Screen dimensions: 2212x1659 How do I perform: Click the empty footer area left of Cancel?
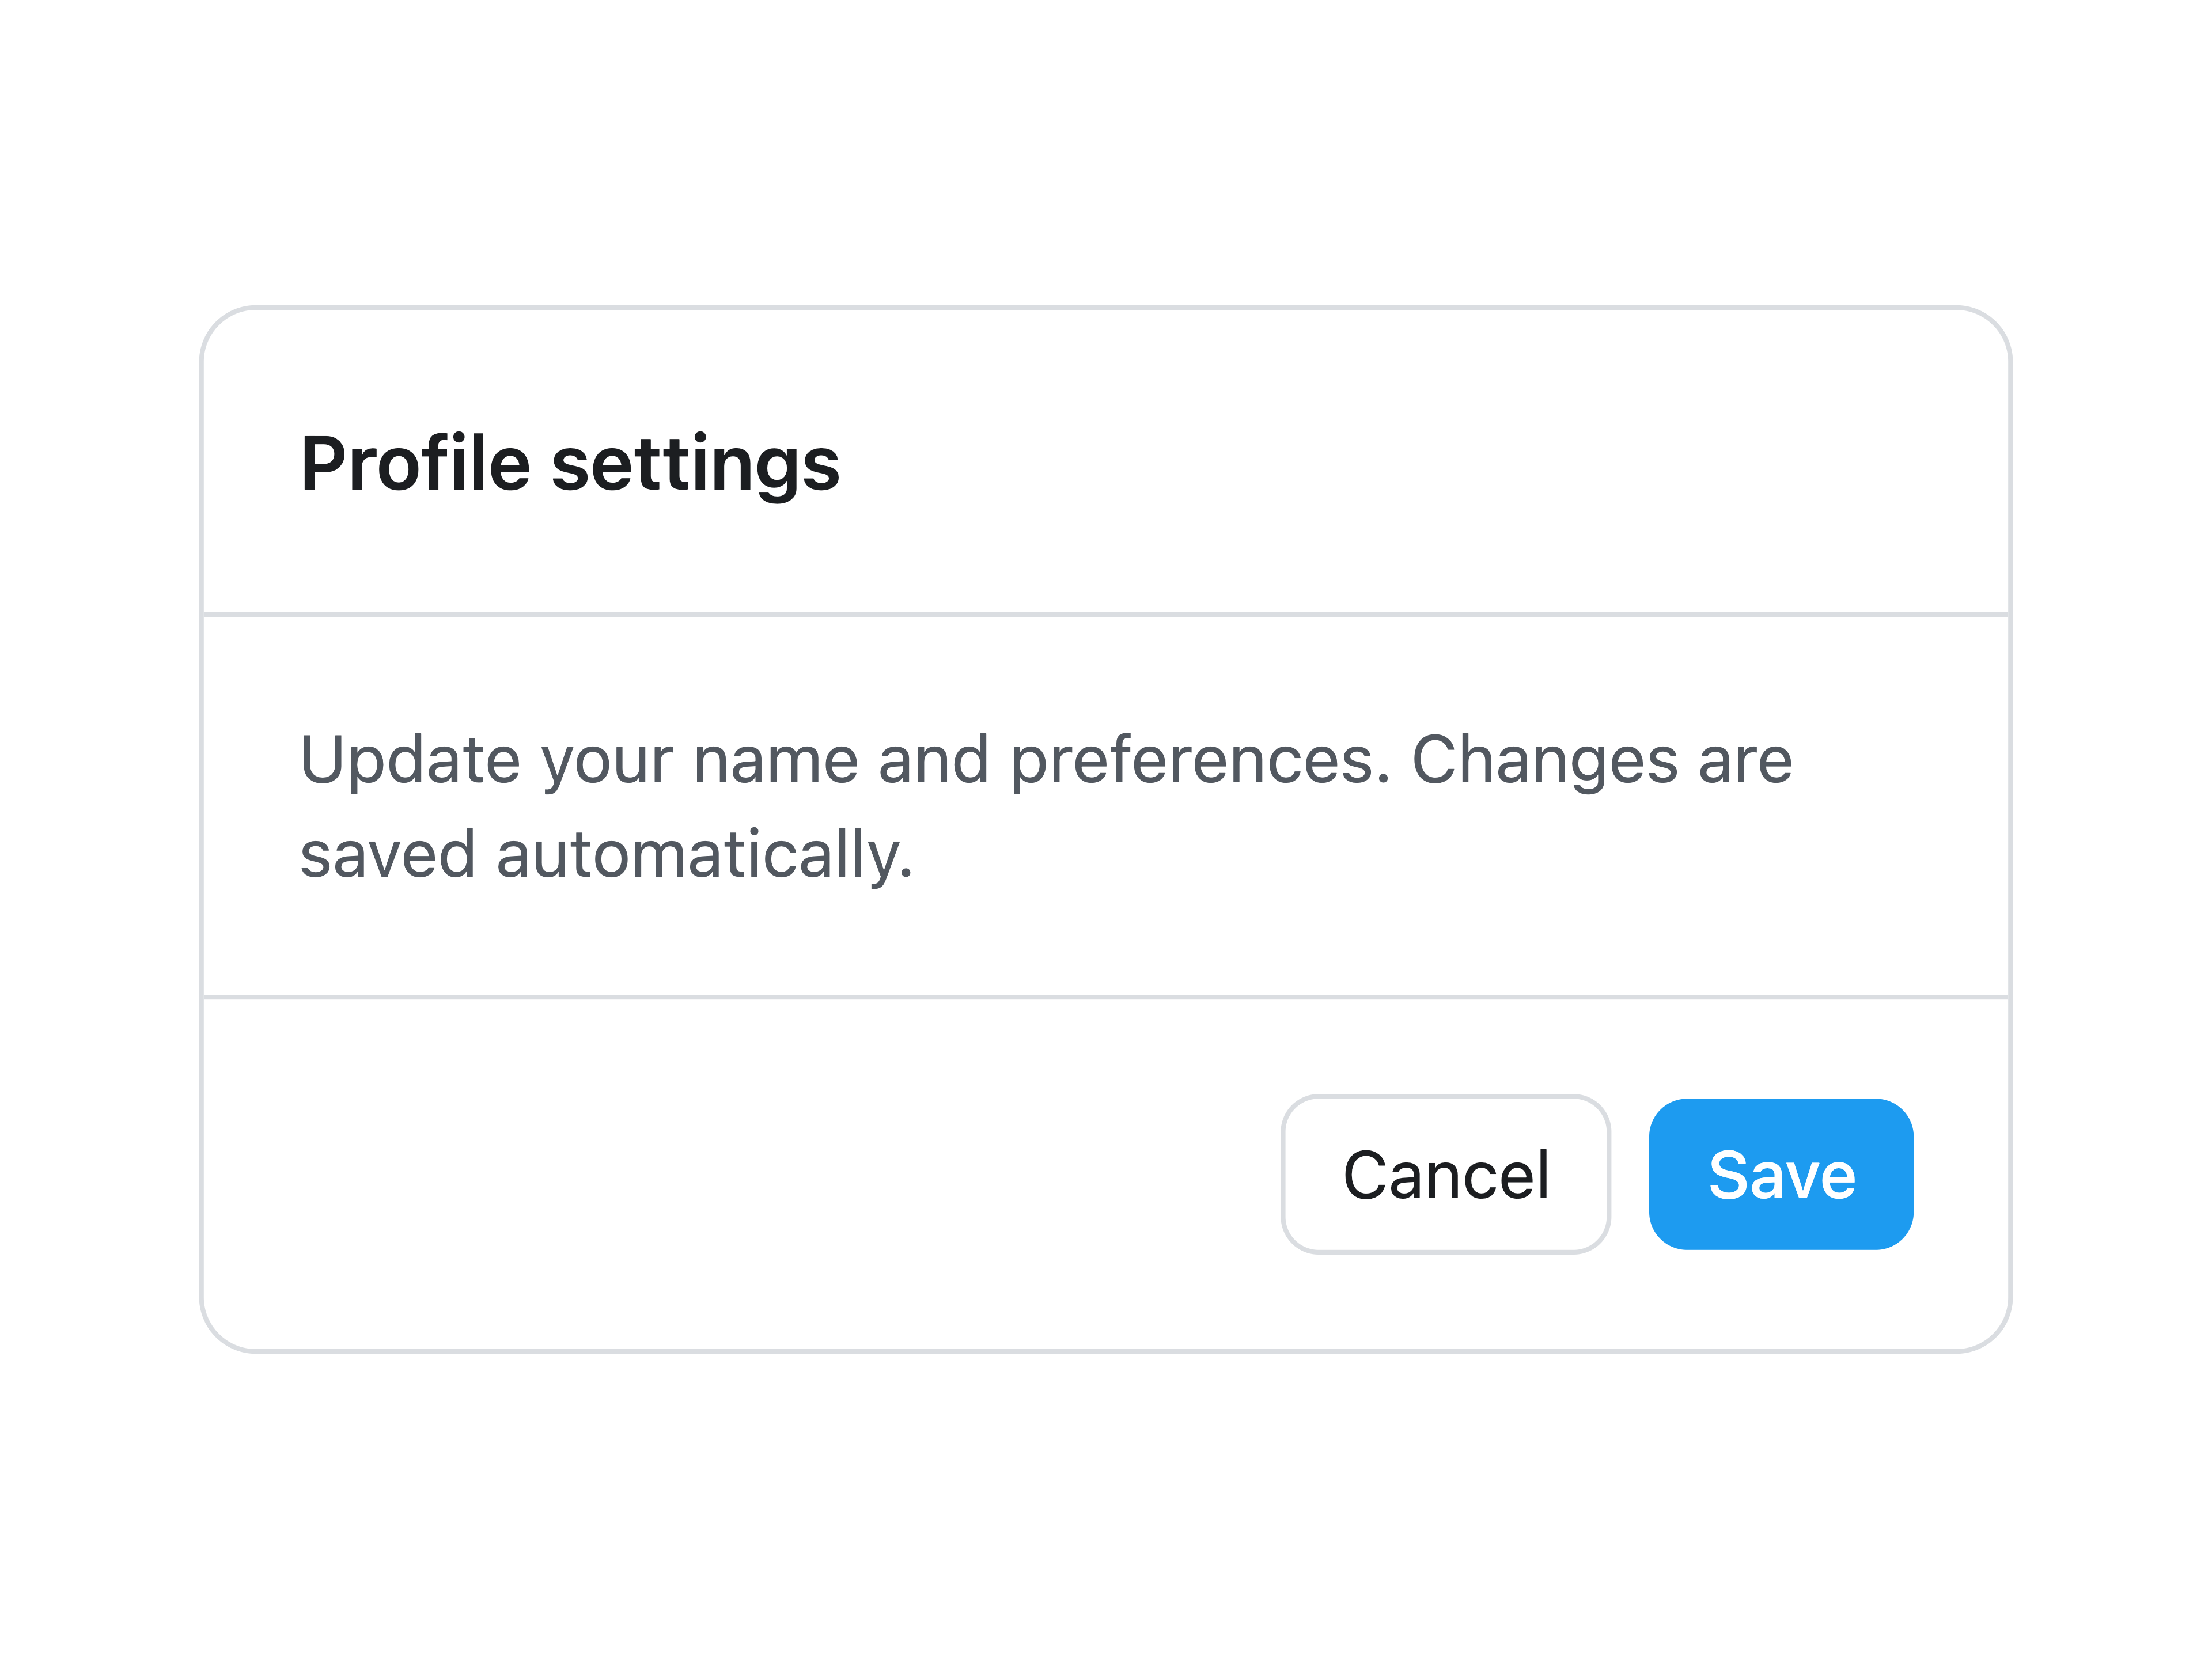click(x=740, y=1174)
